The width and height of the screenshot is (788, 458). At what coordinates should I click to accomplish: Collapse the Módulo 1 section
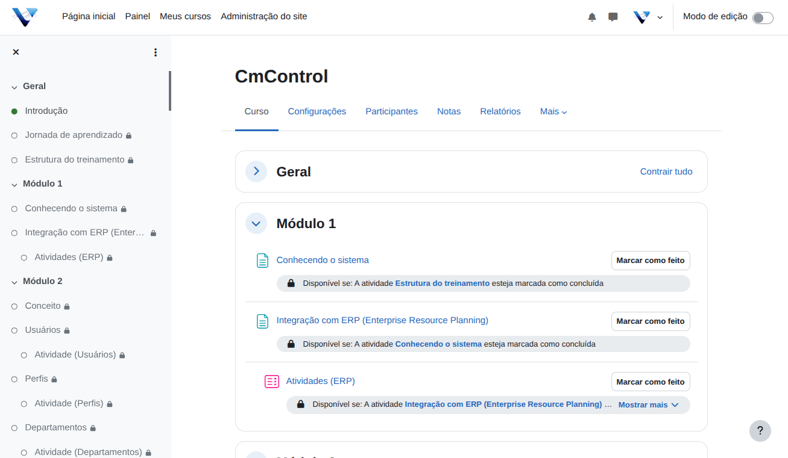(x=256, y=223)
